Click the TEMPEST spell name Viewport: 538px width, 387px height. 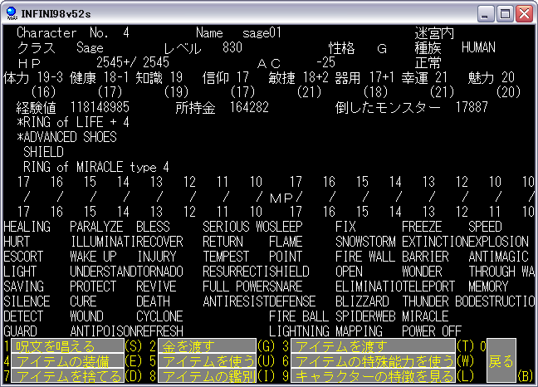(x=226, y=257)
